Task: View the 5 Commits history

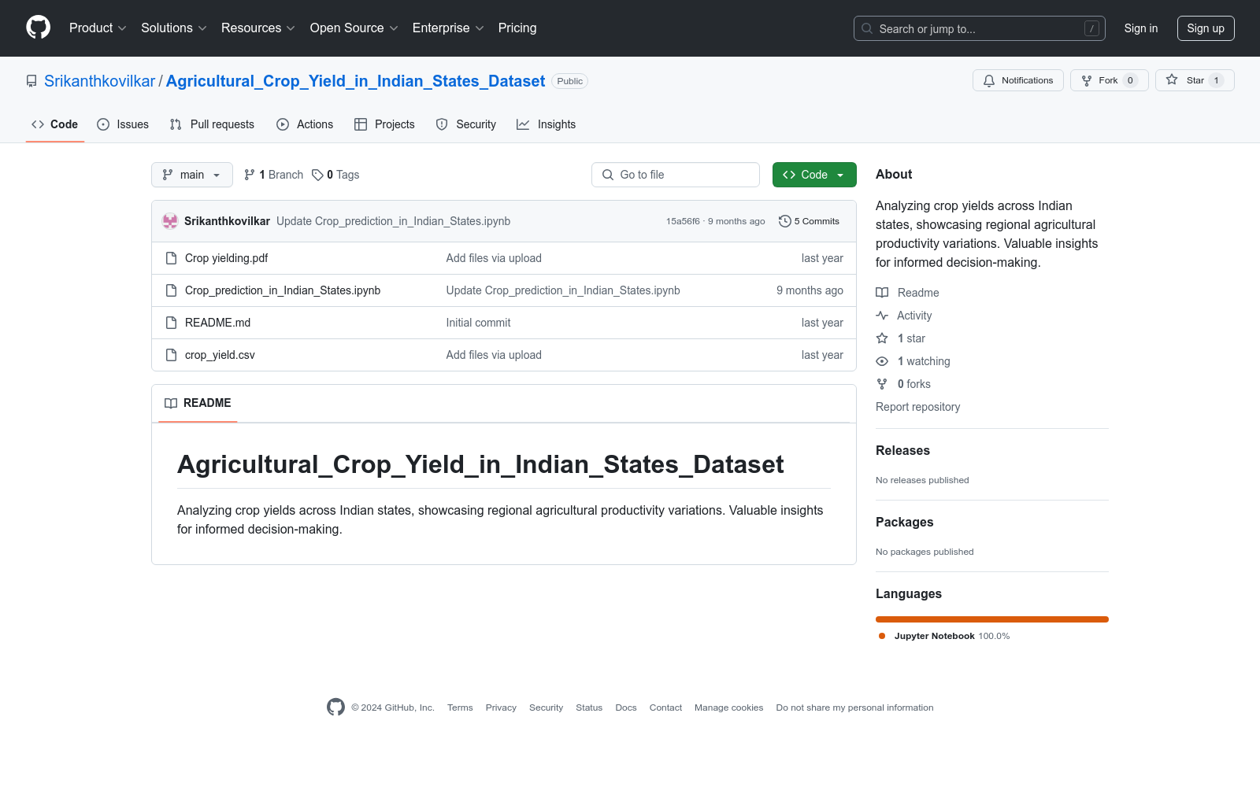Action: click(x=809, y=221)
